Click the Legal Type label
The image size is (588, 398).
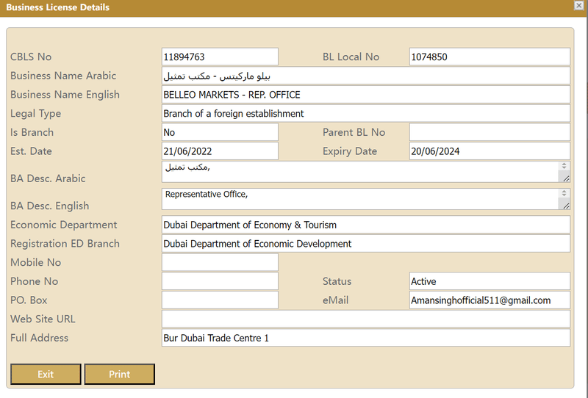(35, 114)
